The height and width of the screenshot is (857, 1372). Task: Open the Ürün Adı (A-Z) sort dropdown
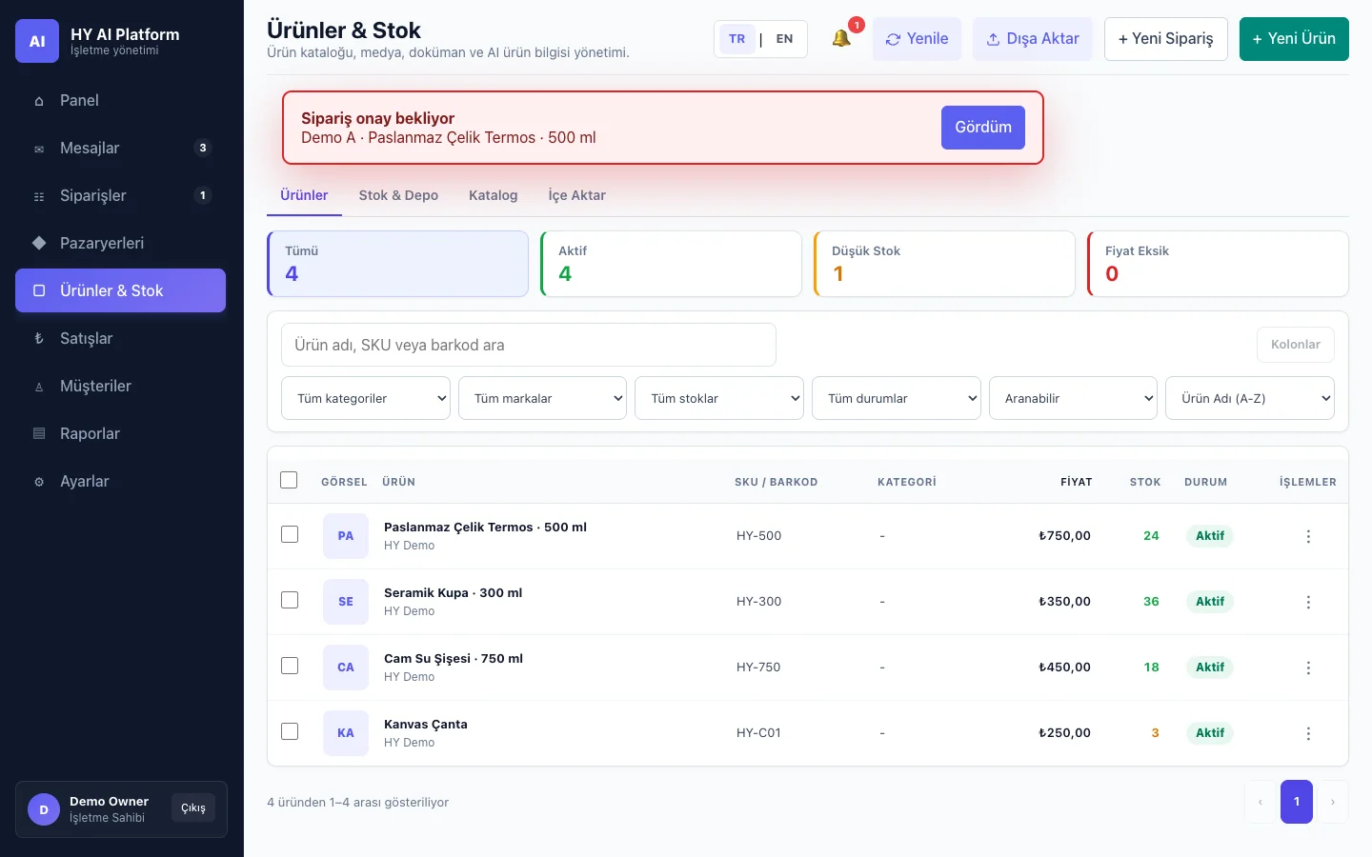click(1250, 398)
